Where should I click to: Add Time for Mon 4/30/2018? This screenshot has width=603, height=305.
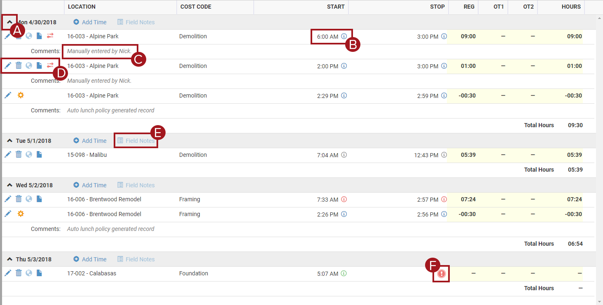click(90, 22)
